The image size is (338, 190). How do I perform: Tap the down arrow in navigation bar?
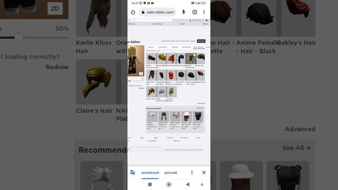click(x=202, y=184)
